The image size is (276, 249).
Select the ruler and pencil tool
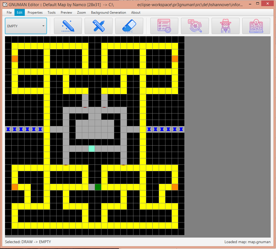(x=98, y=26)
